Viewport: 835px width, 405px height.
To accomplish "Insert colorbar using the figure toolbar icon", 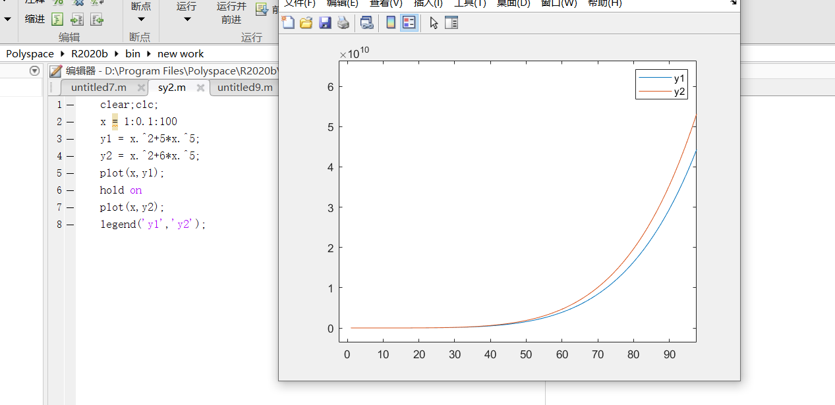I will (x=391, y=23).
